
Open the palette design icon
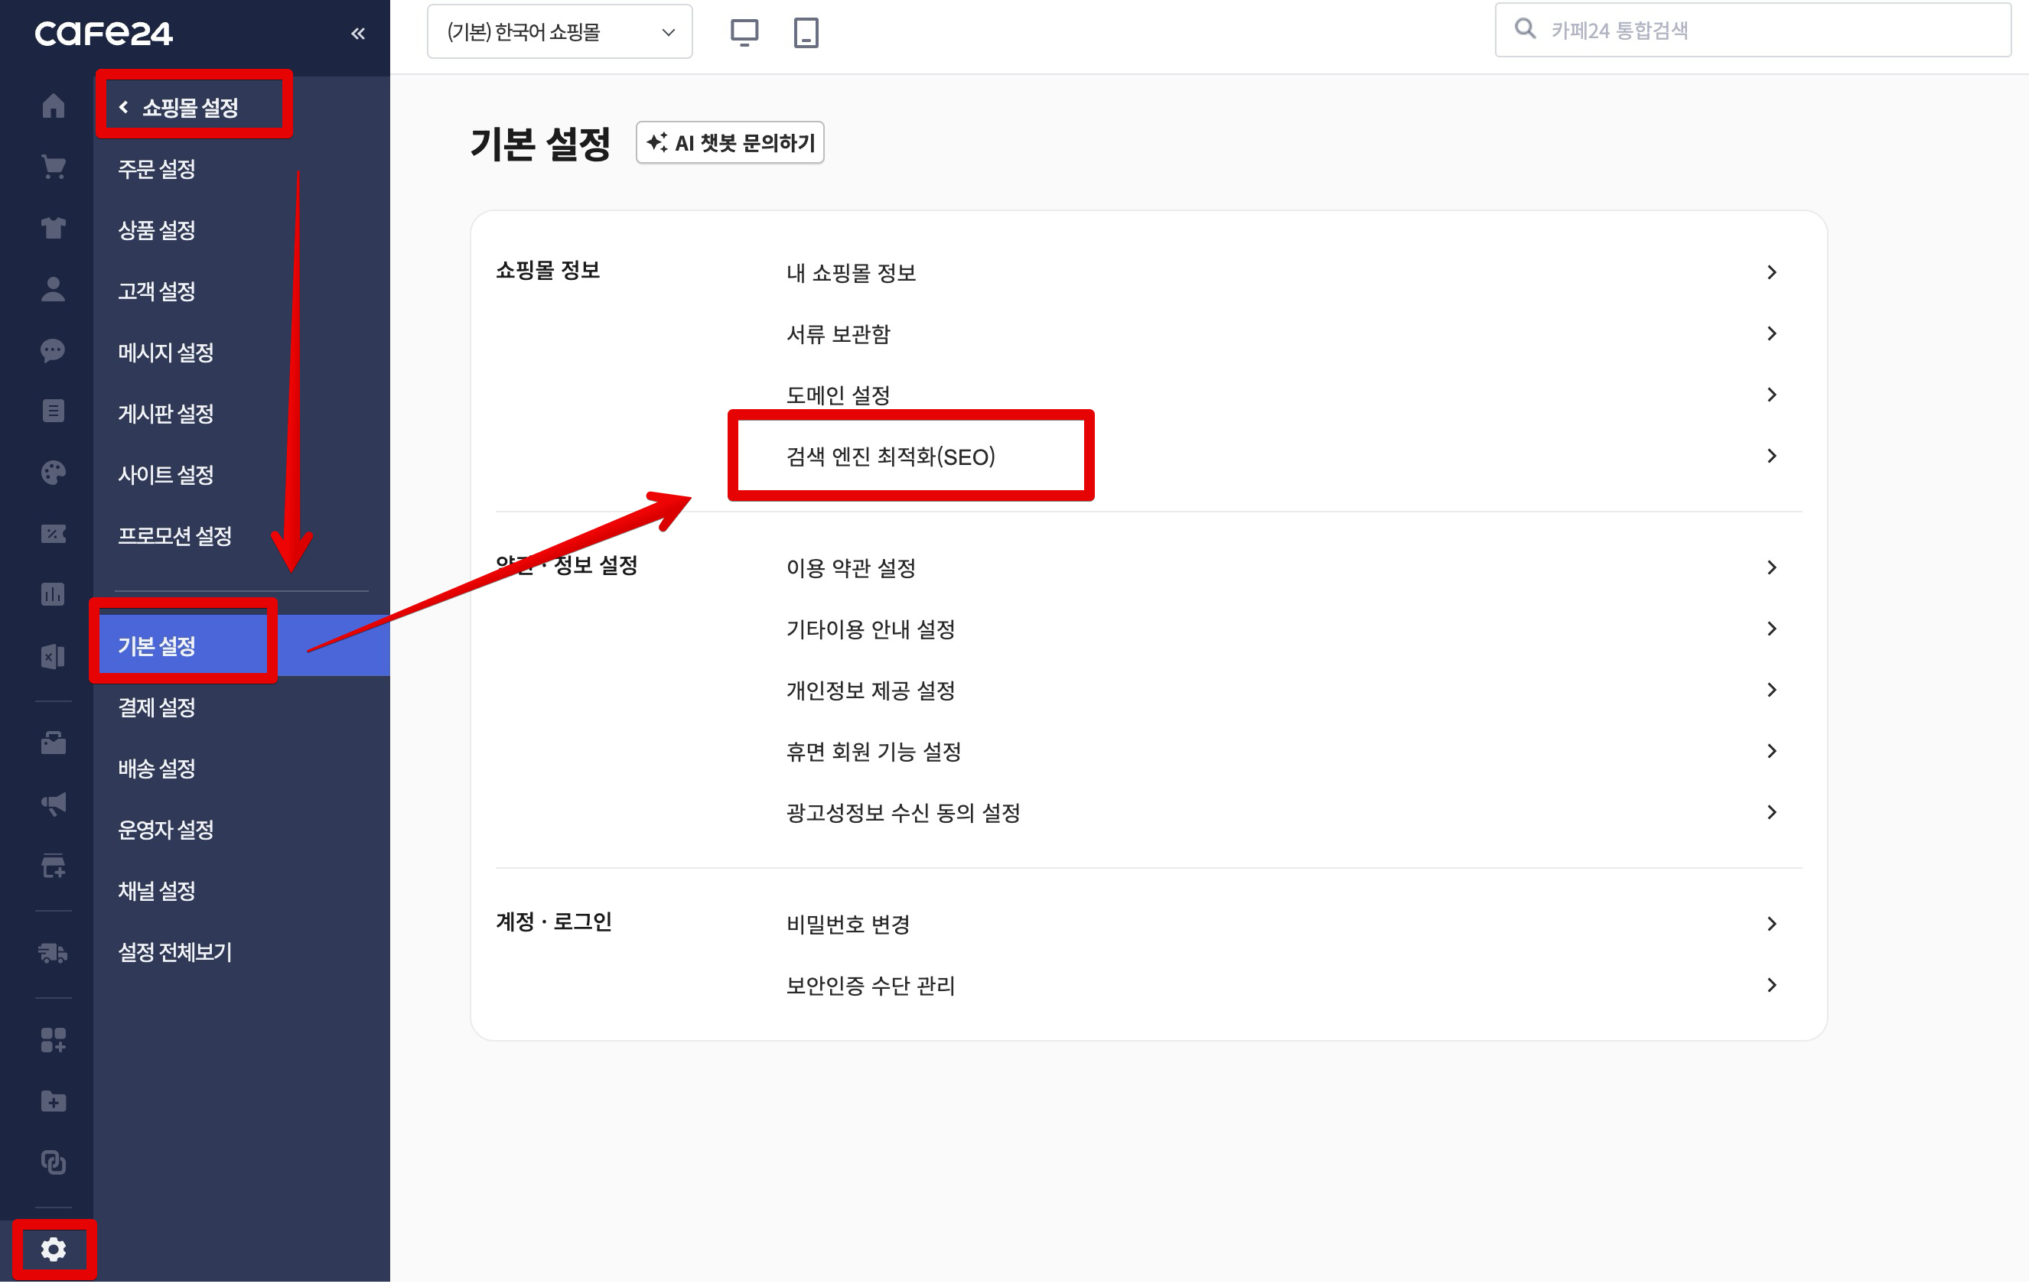[53, 473]
